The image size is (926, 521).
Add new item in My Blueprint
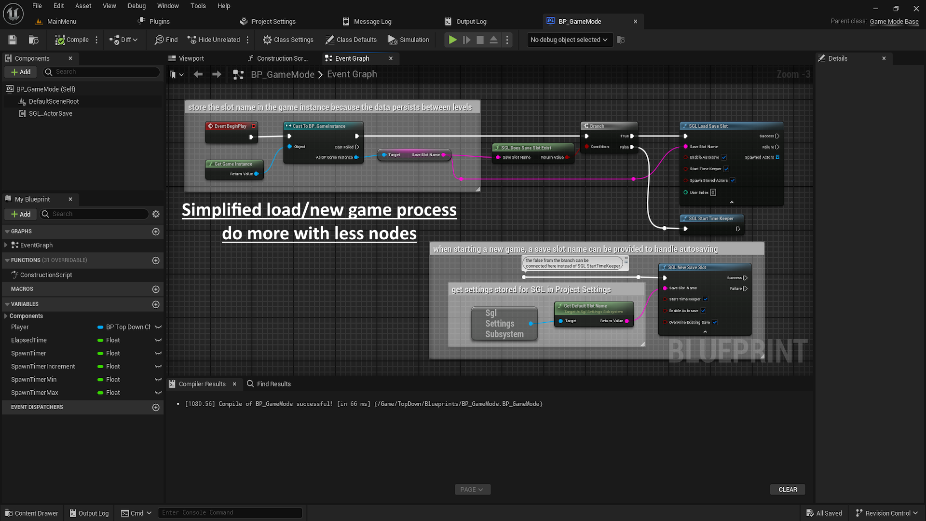click(21, 214)
